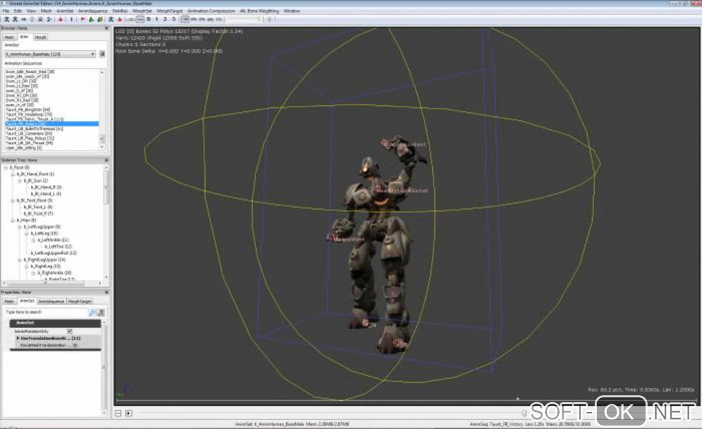Collapse the b_RightLegUpper node
702x429 pixels.
pos(20,259)
